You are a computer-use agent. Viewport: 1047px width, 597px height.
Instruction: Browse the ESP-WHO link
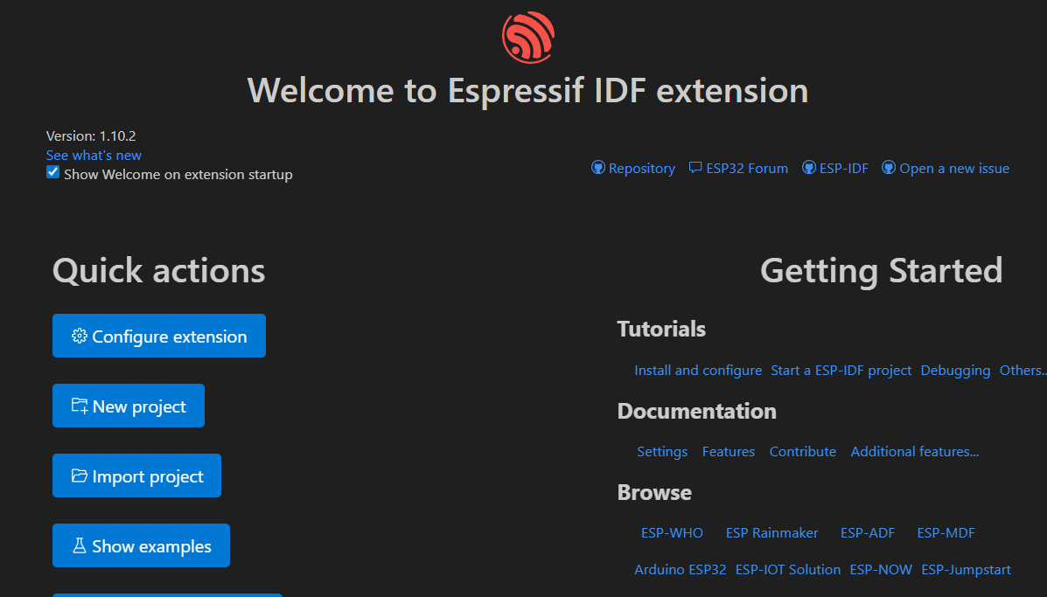pos(672,533)
